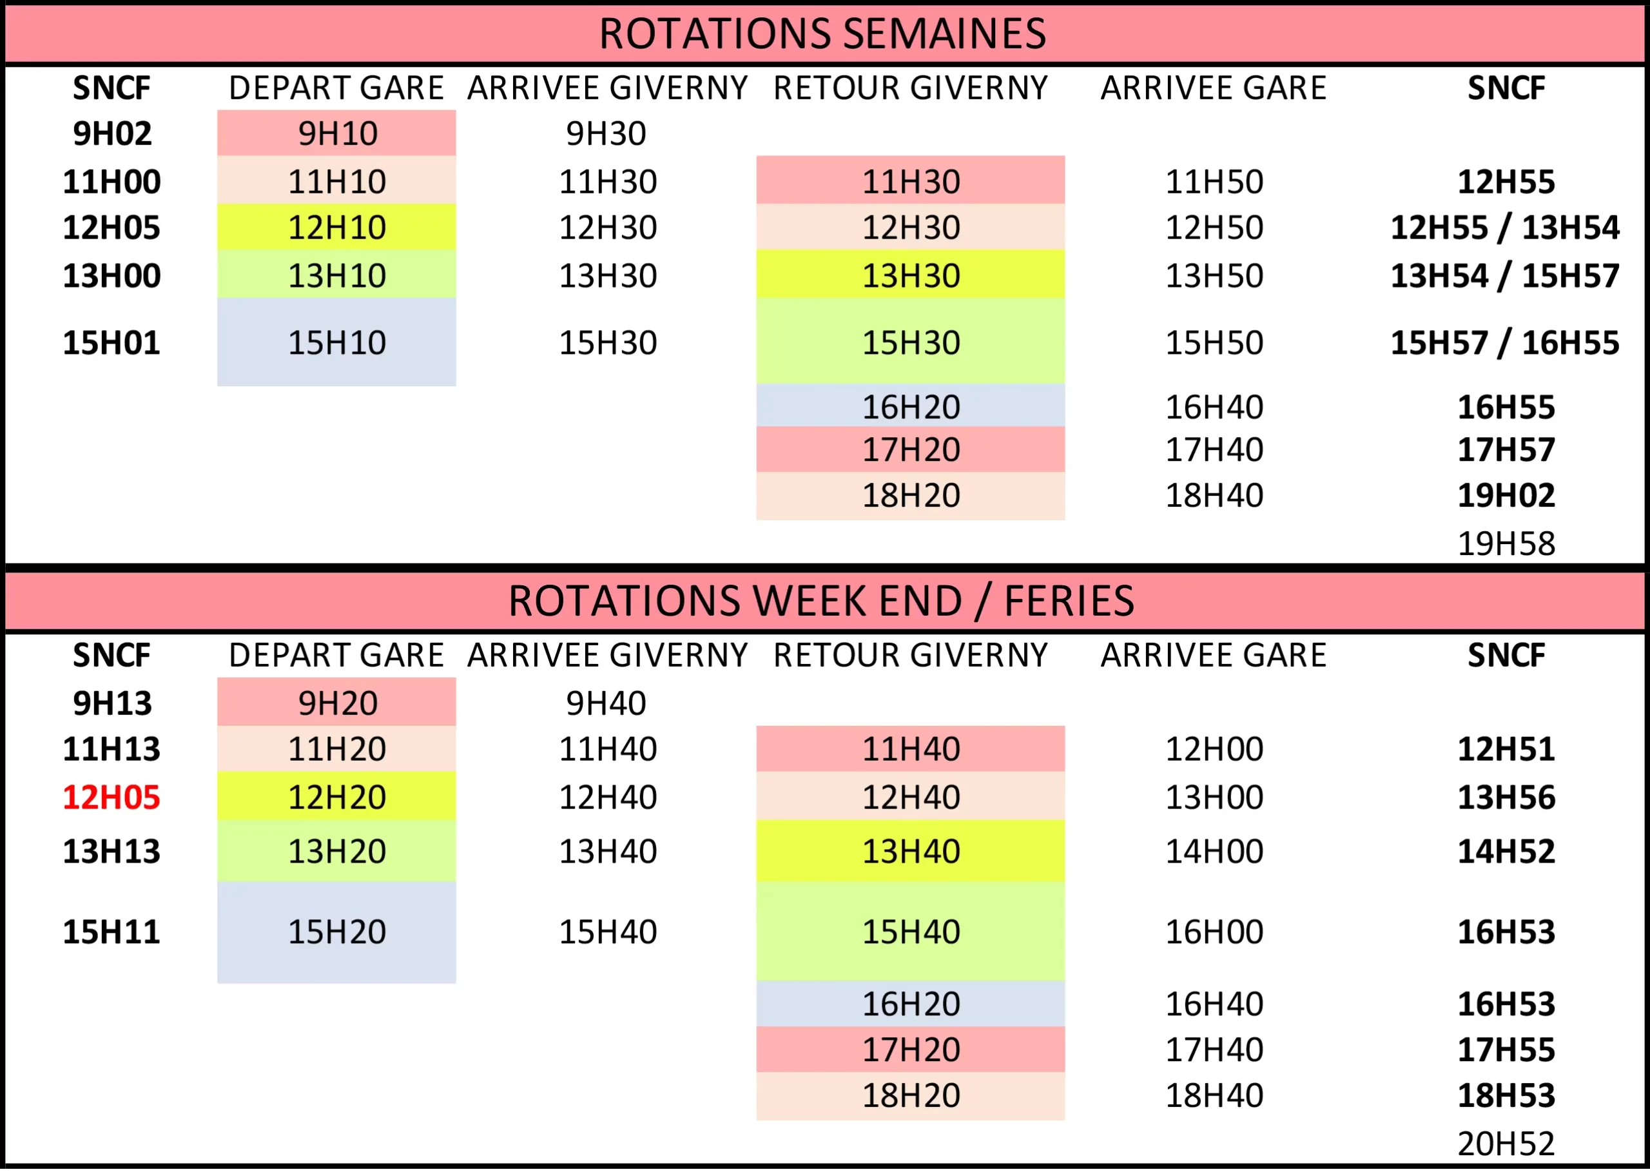Click the ROTATIONS SEMAINES title banner

(822, 34)
